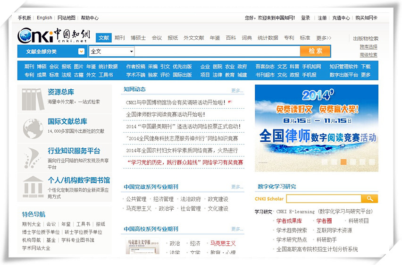This screenshot has height=265, width=402.
Task: Open the 全文 search field selector
Action: (x=112, y=51)
